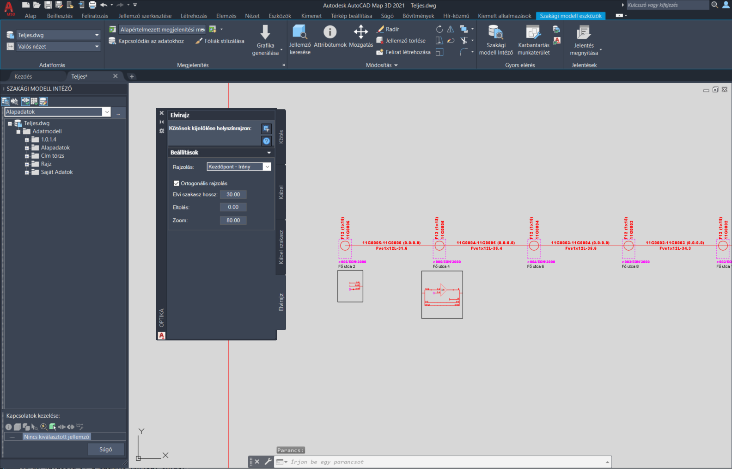Click auto-hide icon on Elvirajz palette
The height and width of the screenshot is (469, 732).
(x=162, y=122)
